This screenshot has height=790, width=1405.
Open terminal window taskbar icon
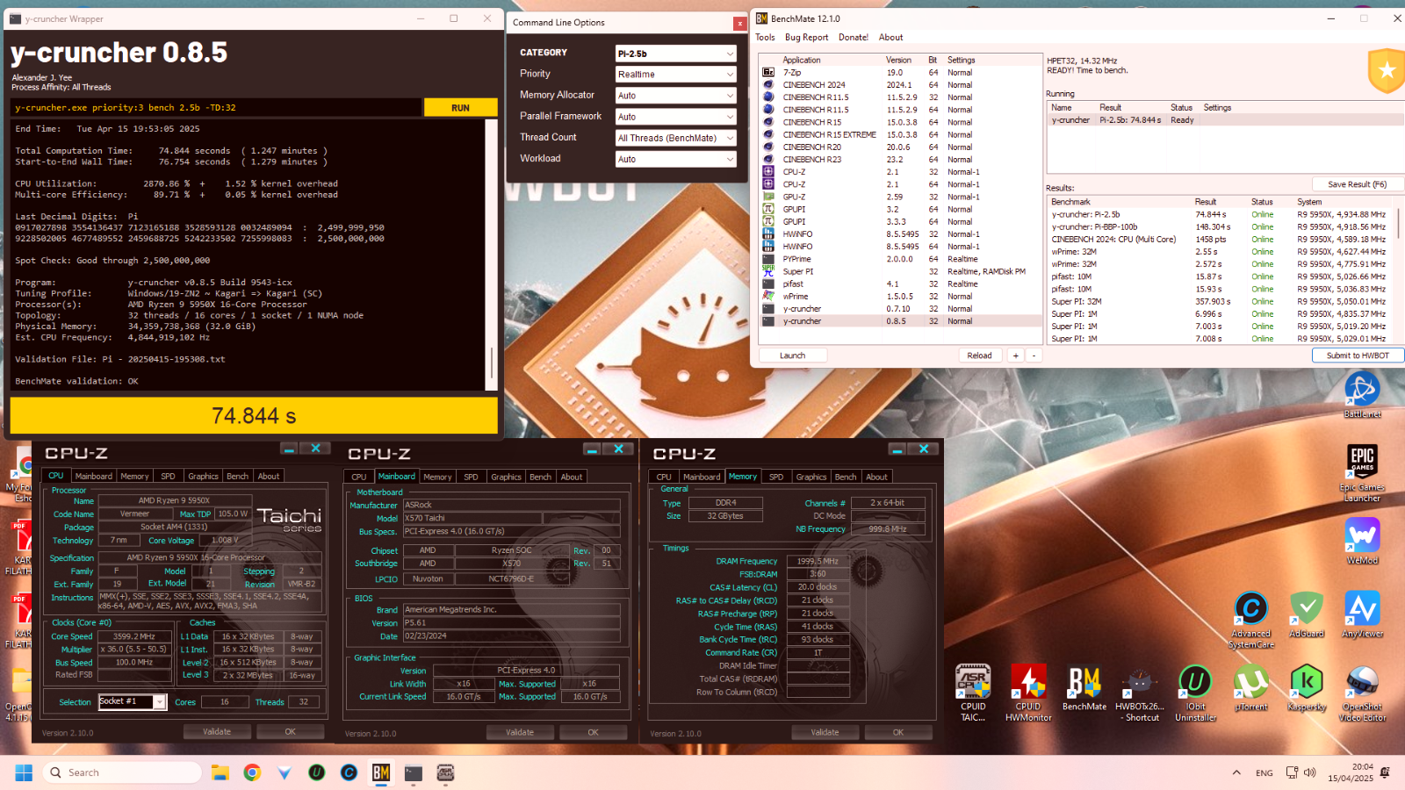point(414,772)
